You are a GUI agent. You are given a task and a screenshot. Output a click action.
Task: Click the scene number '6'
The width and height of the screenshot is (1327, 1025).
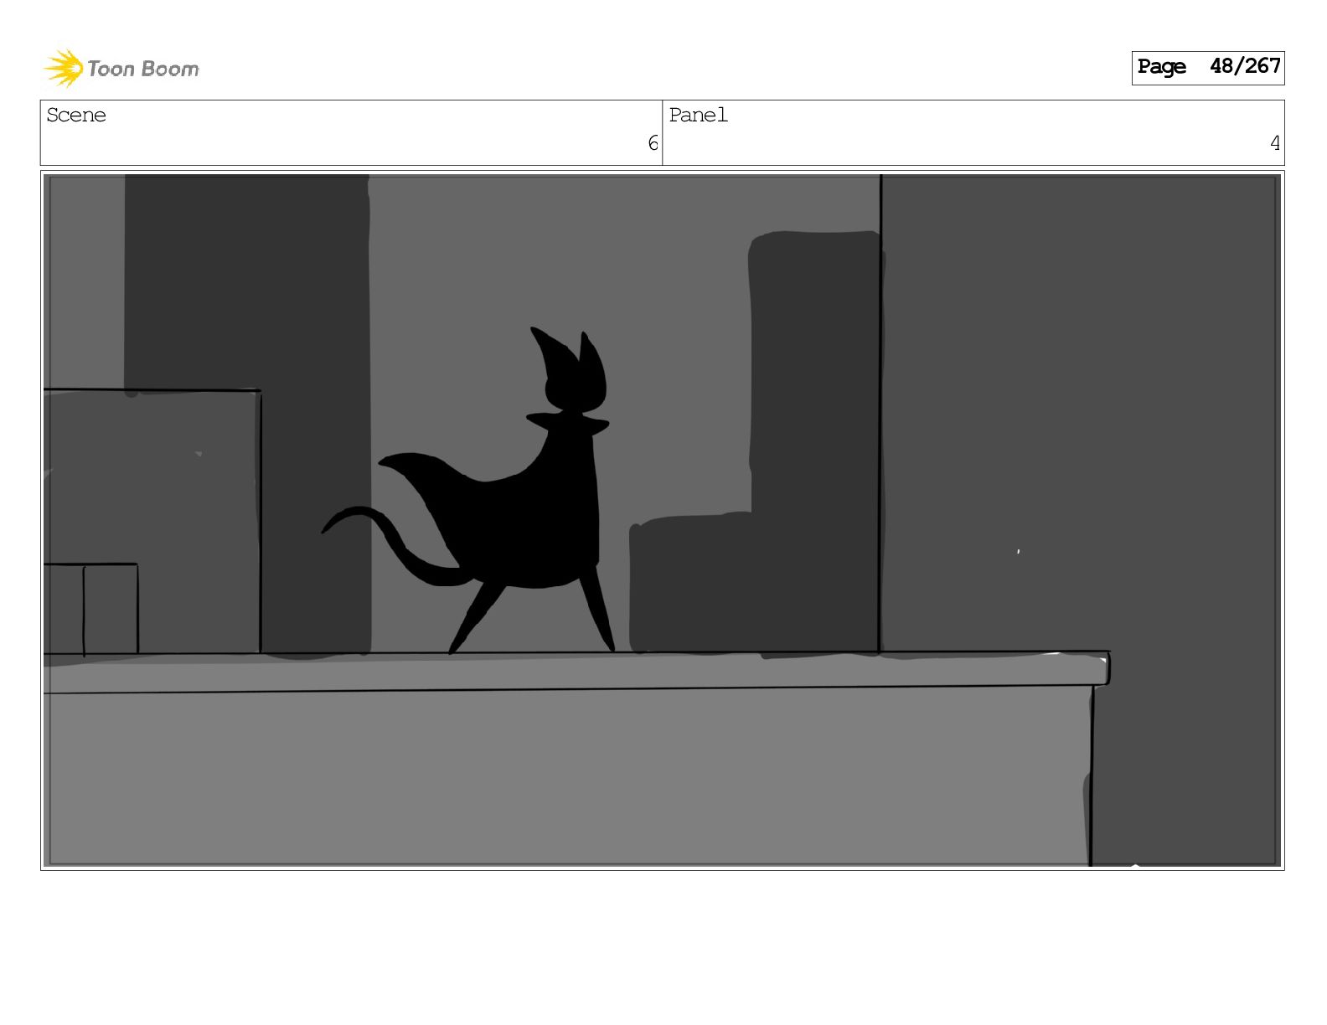(x=653, y=143)
